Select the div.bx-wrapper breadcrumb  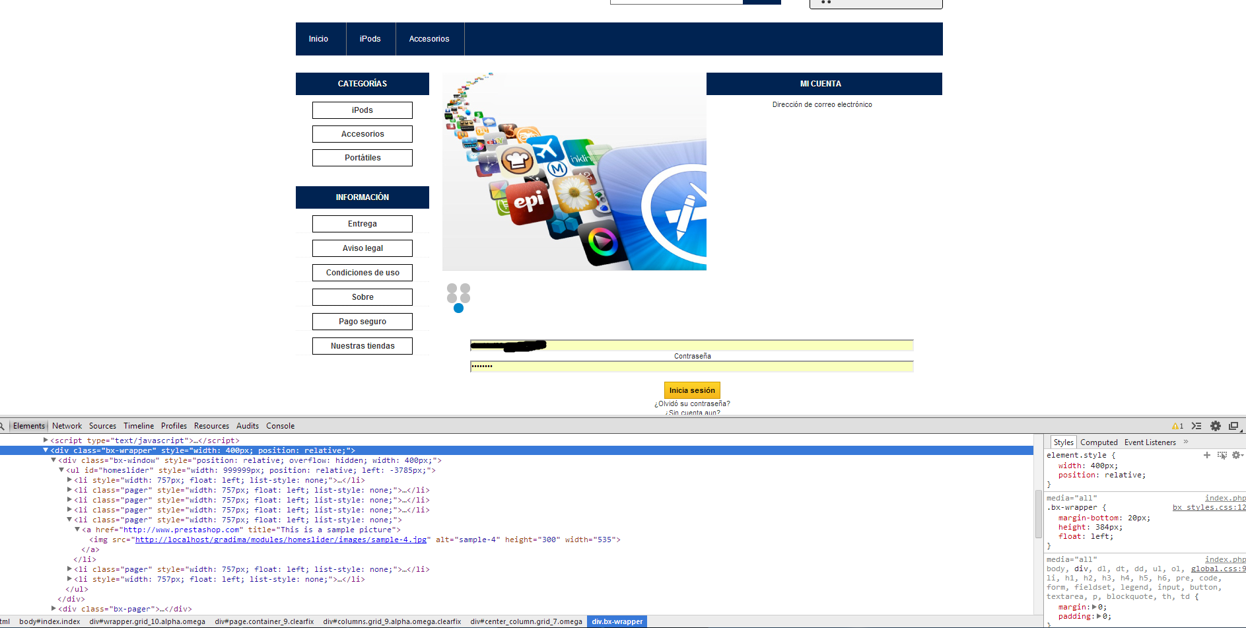[x=617, y=621]
